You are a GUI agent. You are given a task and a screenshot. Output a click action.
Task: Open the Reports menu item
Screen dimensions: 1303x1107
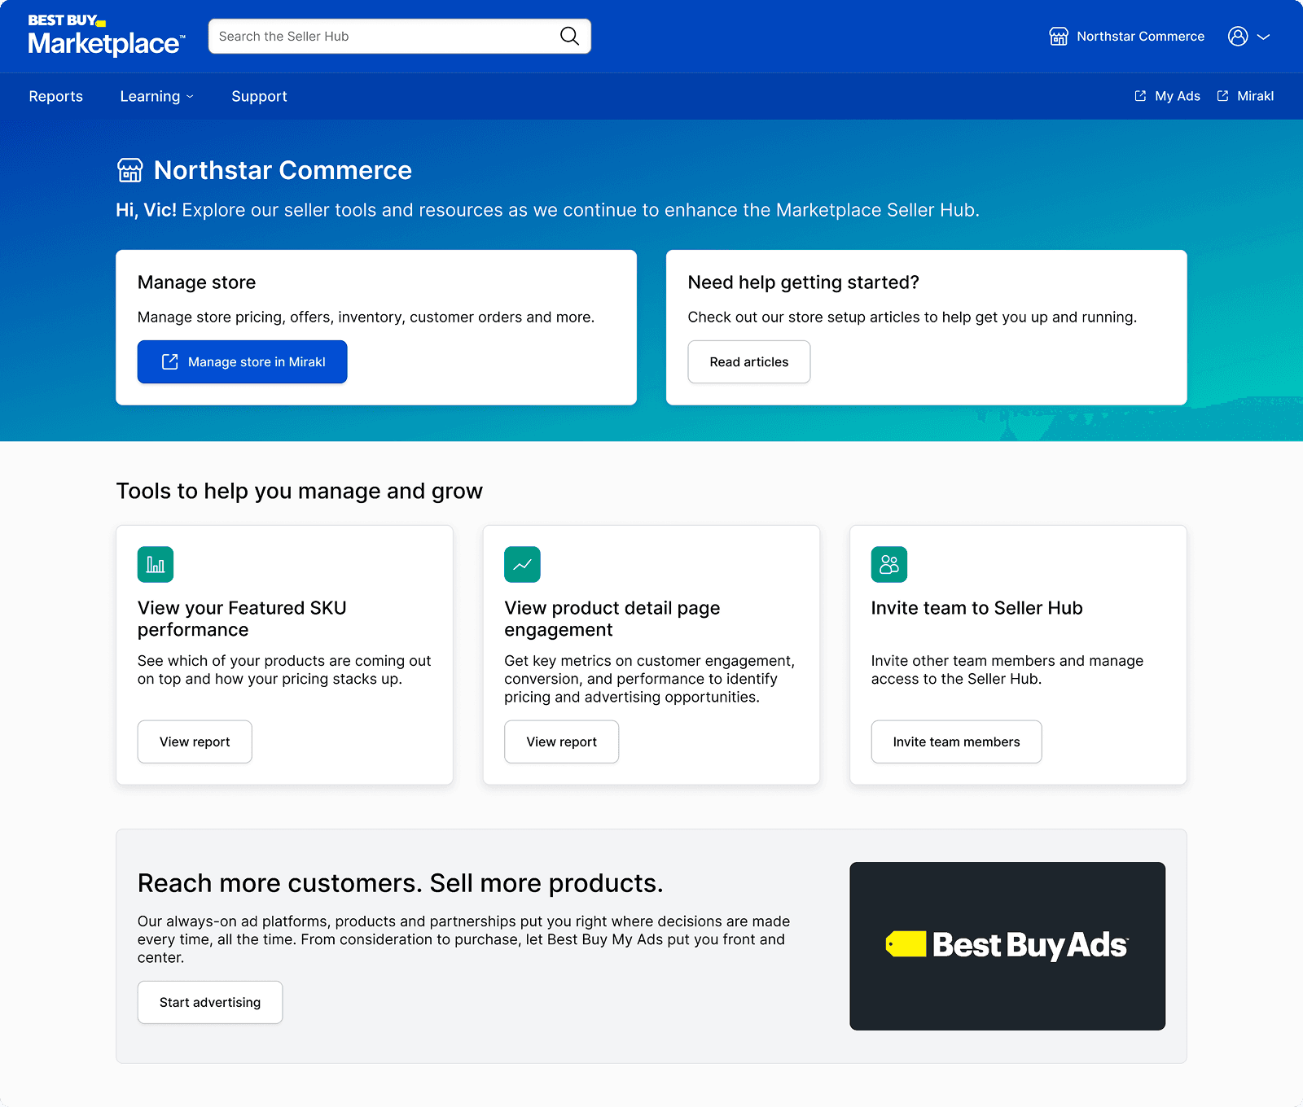click(56, 96)
